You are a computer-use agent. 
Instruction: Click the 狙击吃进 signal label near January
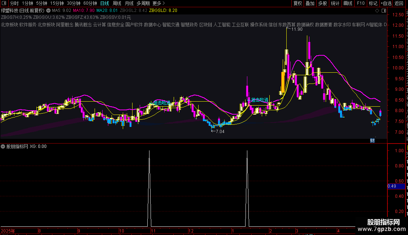coord(260,100)
